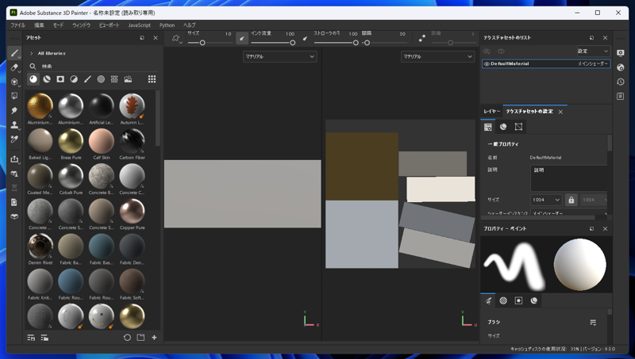This screenshot has height=359, width=635.
Task: Adjust the flow slider
Action: 273,43
